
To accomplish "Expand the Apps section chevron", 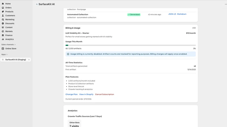I will pos(7,54).
